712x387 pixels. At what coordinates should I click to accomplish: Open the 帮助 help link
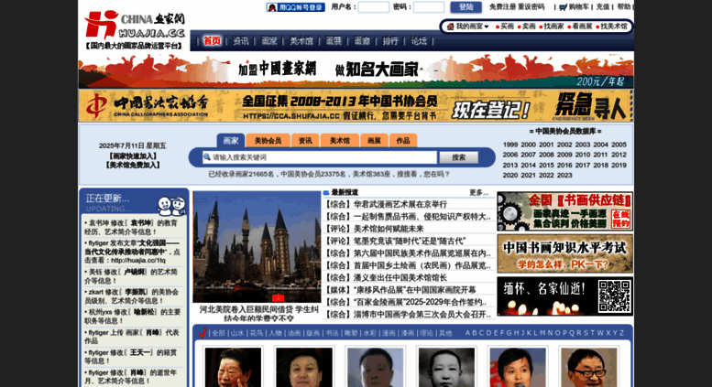coord(623,6)
